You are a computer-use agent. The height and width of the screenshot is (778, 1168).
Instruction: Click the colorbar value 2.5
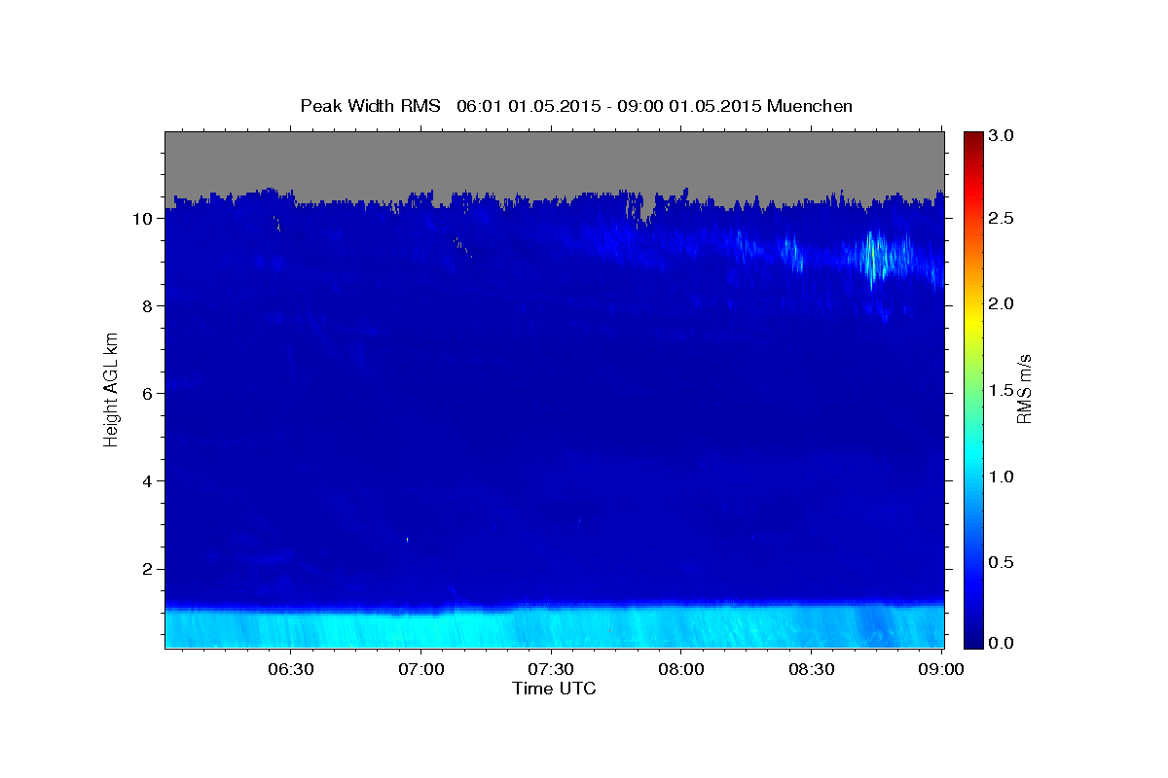coord(1000,219)
